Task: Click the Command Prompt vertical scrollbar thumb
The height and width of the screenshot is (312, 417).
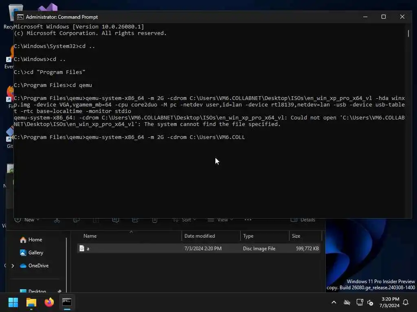Action: pyautogui.click(x=408, y=33)
